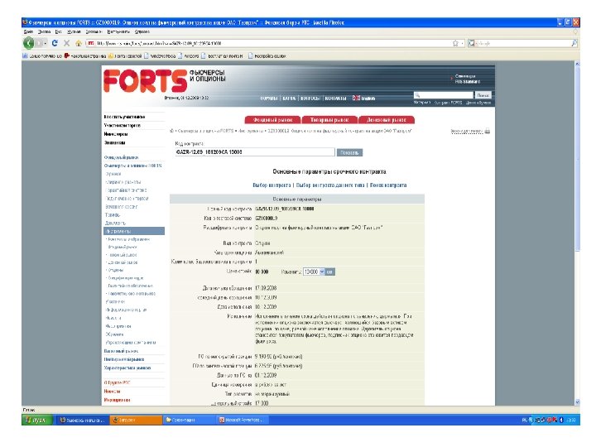Open the Firefox Home page icon
The height and width of the screenshot is (447, 596).
tap(79, 43)
